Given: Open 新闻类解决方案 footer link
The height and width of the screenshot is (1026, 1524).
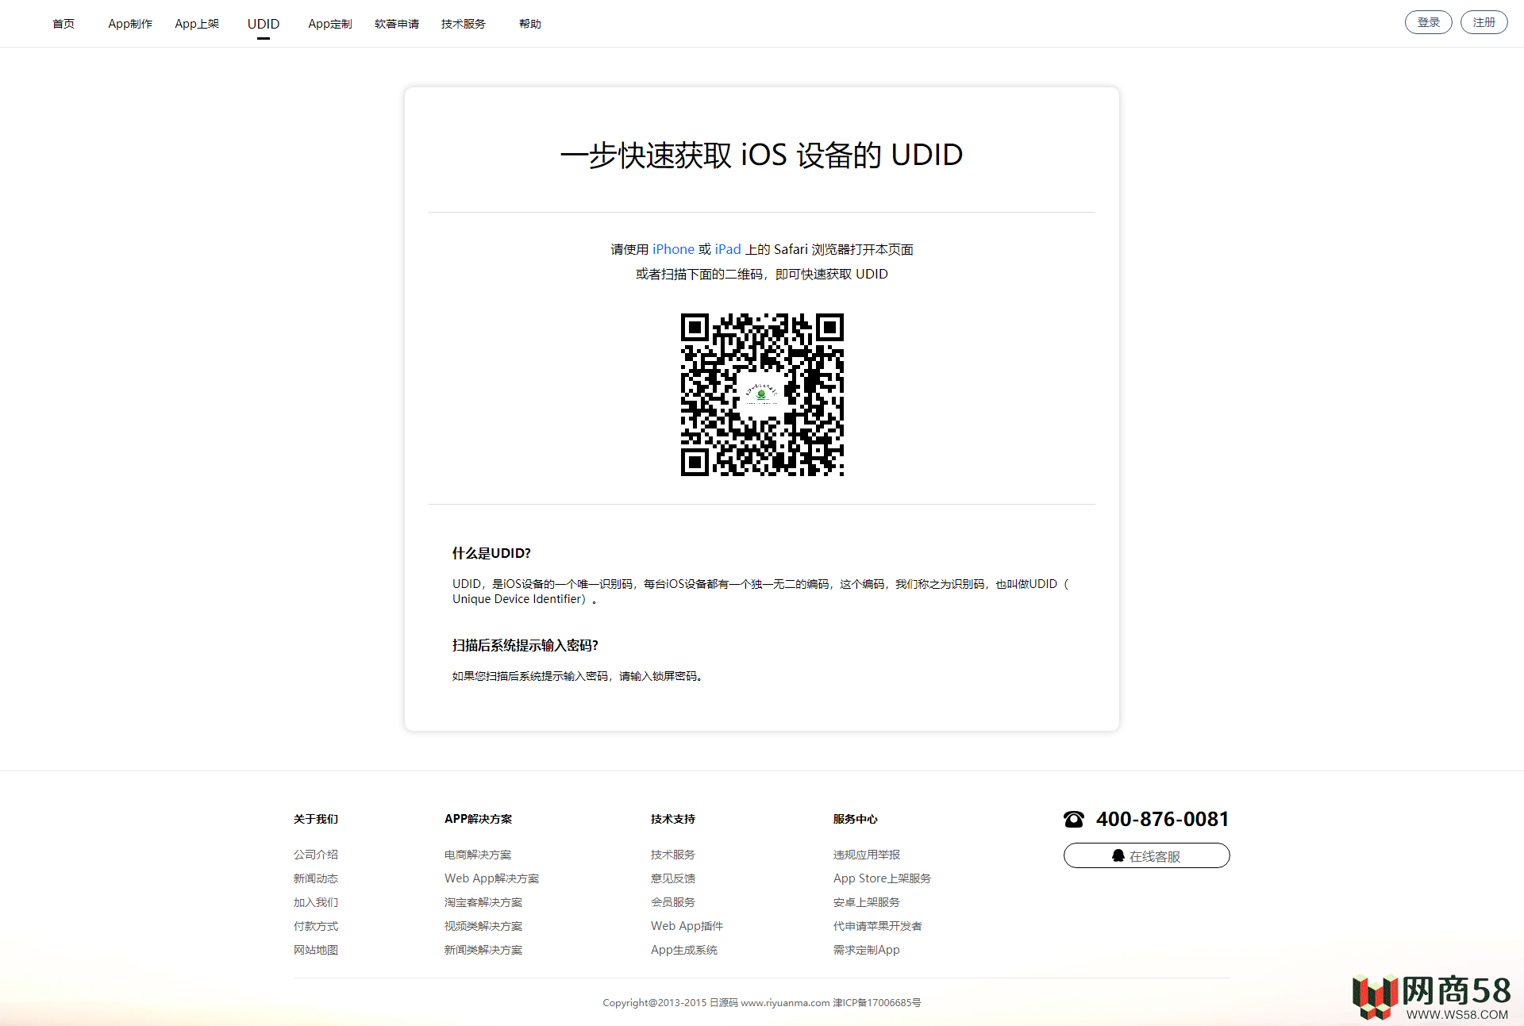Looking at the screenshot, I should (x=483, y=950).
